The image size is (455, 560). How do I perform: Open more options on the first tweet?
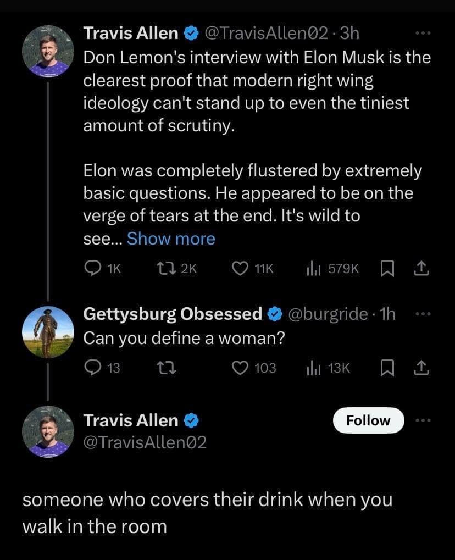421,33
